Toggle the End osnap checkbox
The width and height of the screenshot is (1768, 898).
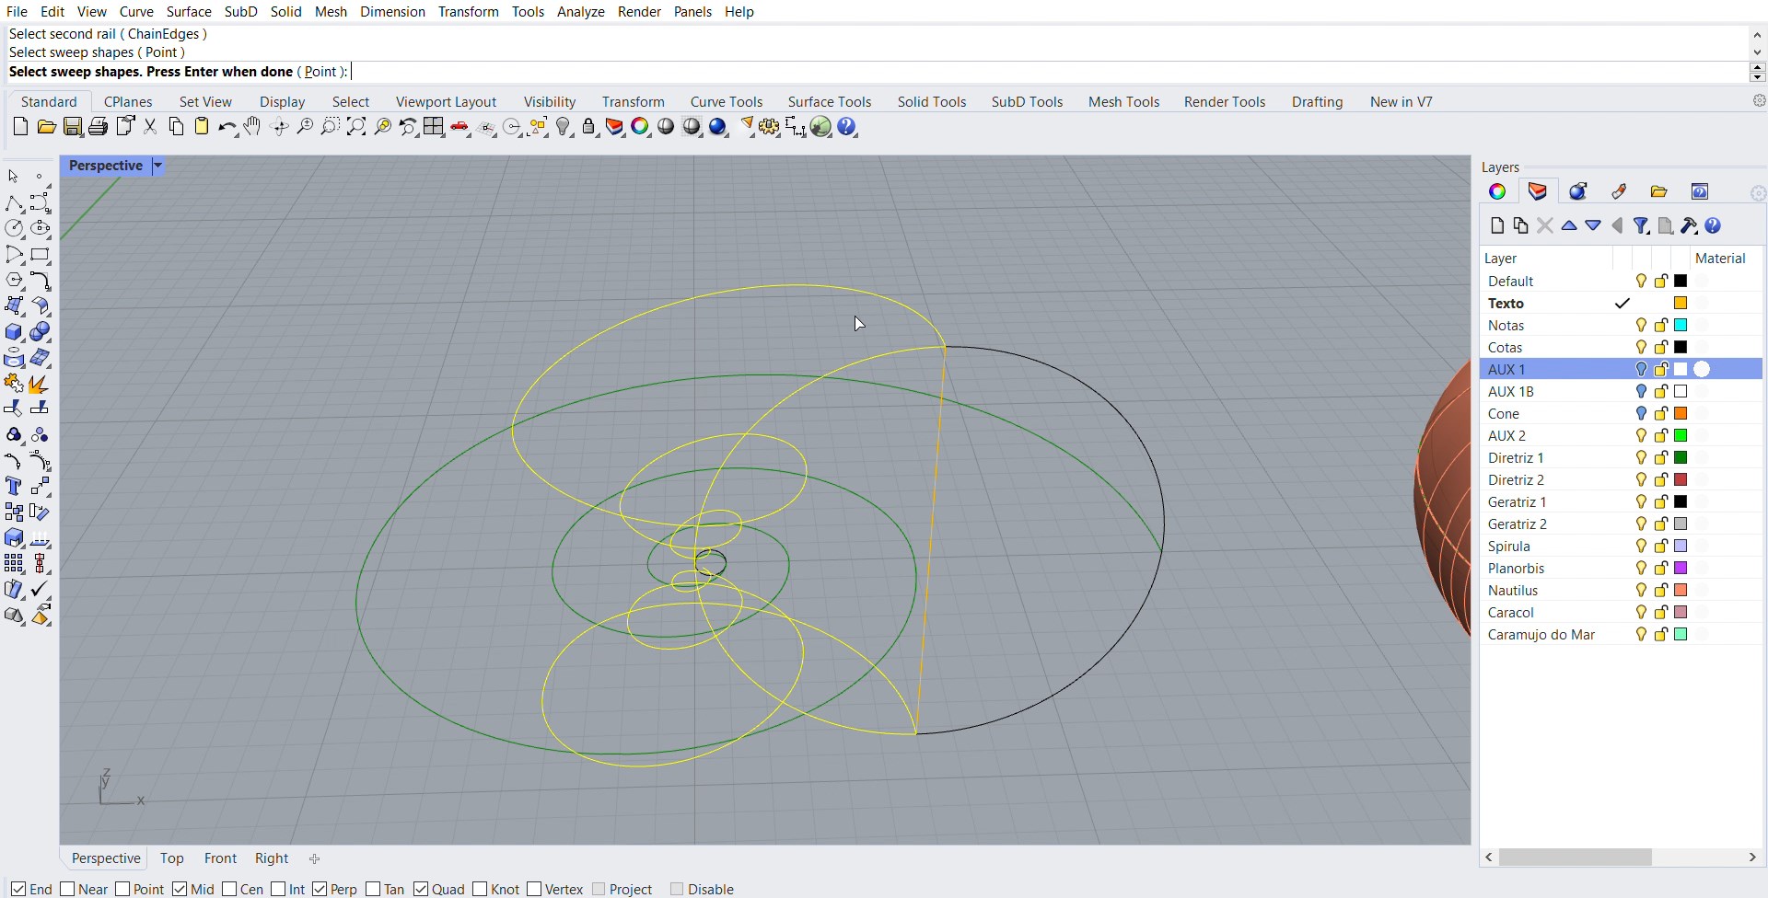pyautogui.click(x=18, y=889)
